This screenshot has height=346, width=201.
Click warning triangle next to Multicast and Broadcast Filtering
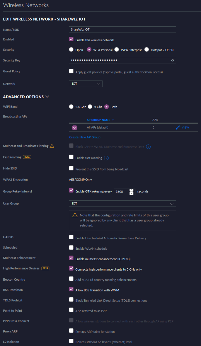(x=52, y=146)
